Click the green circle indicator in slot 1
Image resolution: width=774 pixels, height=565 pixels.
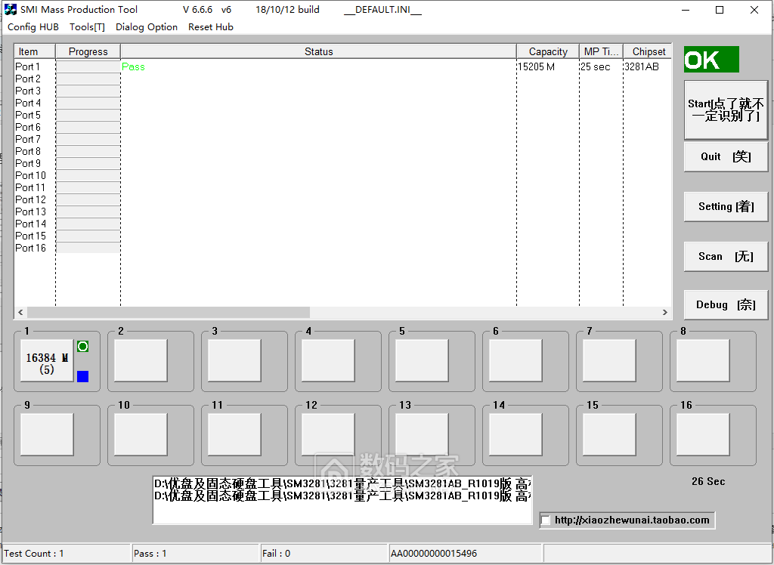click(82, 346)
